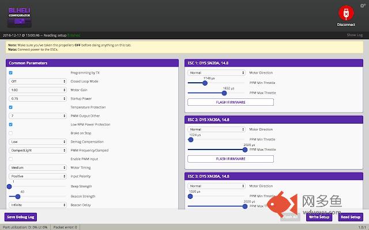This screenshot has width=369, height=230.
Task: Click the ESC 1: DYS SN20A header
Action: pyautogui.click(x=274, y=63)
